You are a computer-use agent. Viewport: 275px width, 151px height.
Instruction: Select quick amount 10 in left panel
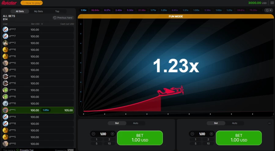pos(109,143)
